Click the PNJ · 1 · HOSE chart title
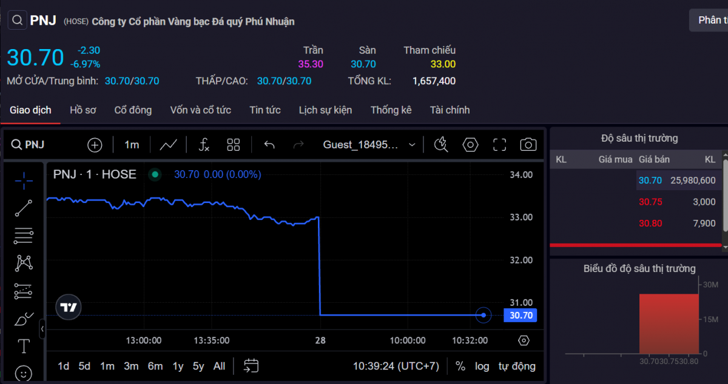The height and width of the screenshot is (384, 728). coord(95,174)
